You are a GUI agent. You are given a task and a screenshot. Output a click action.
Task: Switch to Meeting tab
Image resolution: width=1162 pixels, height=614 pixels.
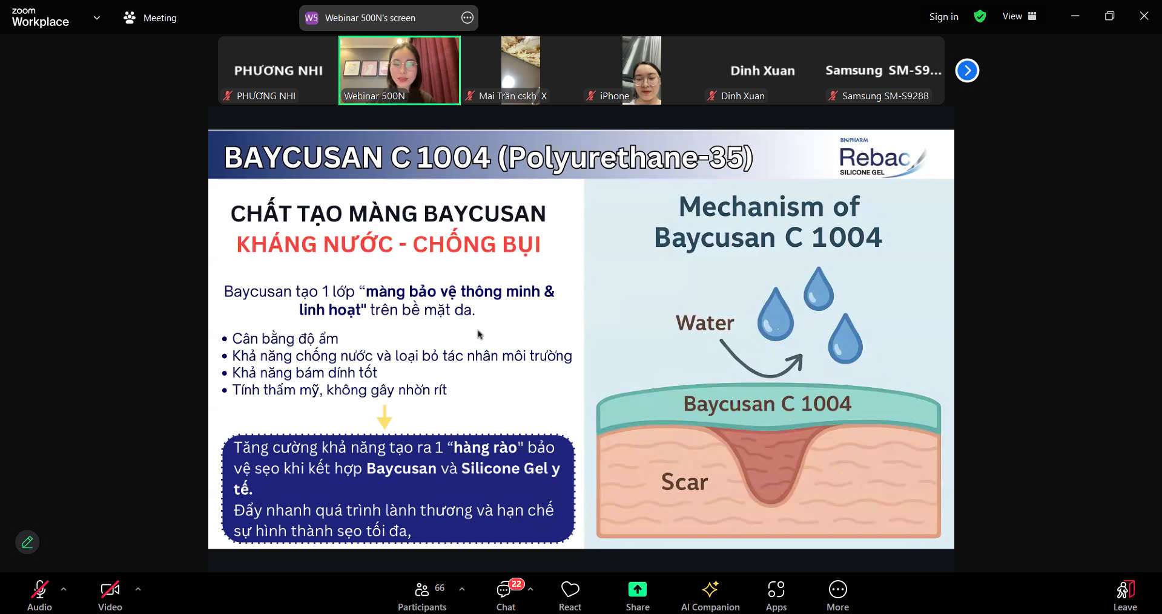point(150,18)
